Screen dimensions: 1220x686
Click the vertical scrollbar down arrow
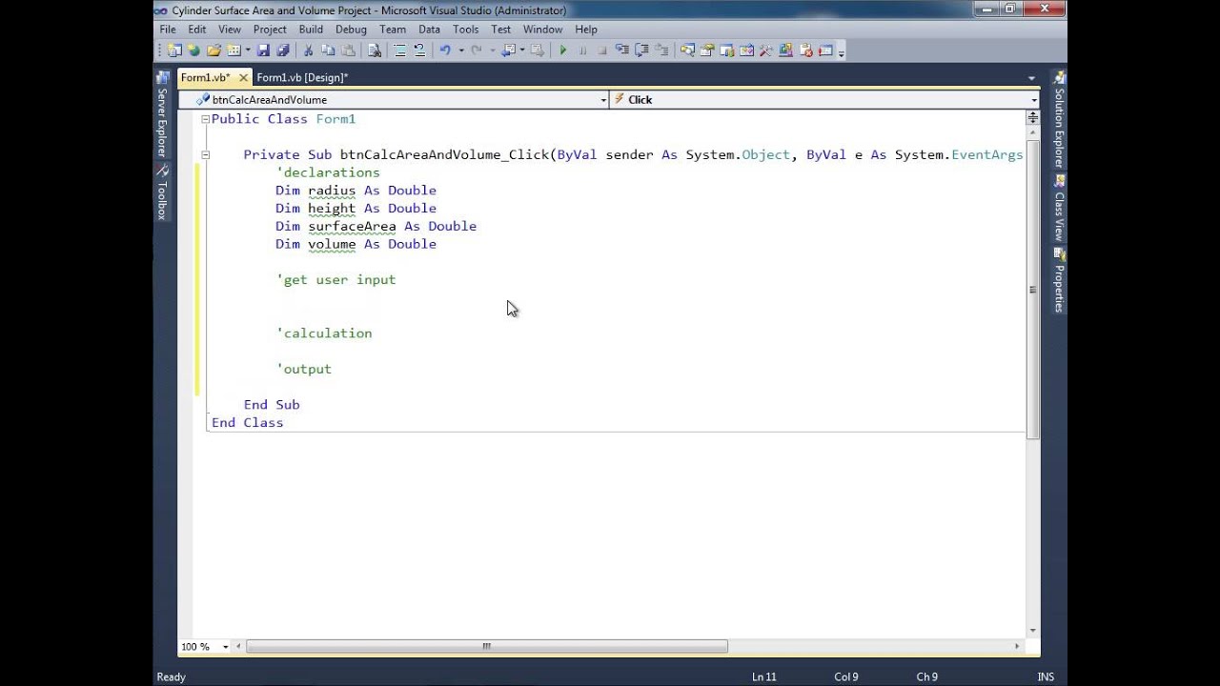[1032, 631]
